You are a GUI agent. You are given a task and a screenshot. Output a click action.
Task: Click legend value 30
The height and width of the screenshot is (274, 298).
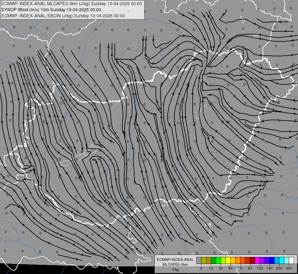(x=221, y=268)
